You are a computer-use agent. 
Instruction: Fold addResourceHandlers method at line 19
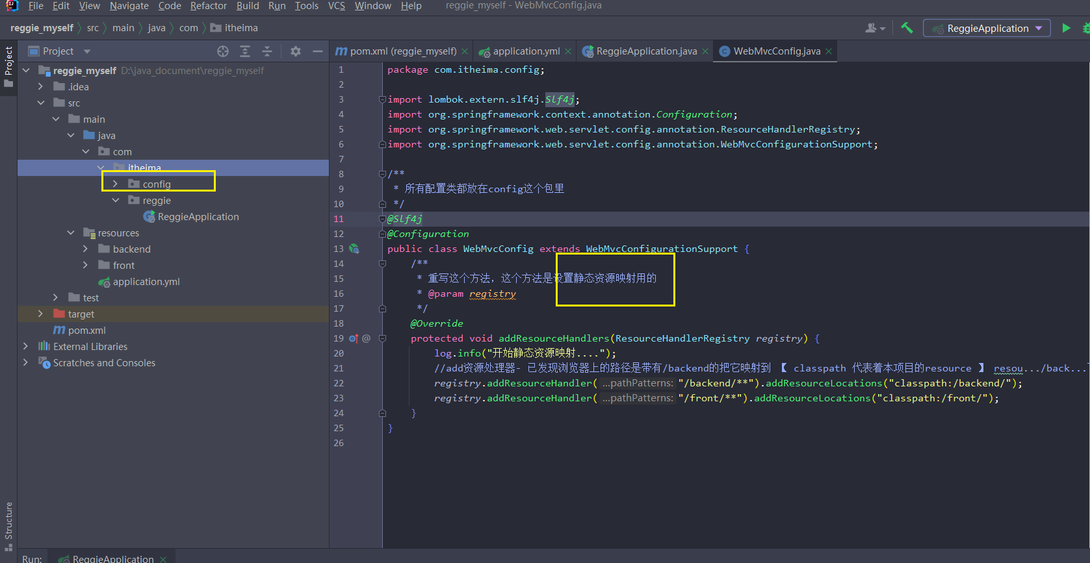tap(382, 338)
